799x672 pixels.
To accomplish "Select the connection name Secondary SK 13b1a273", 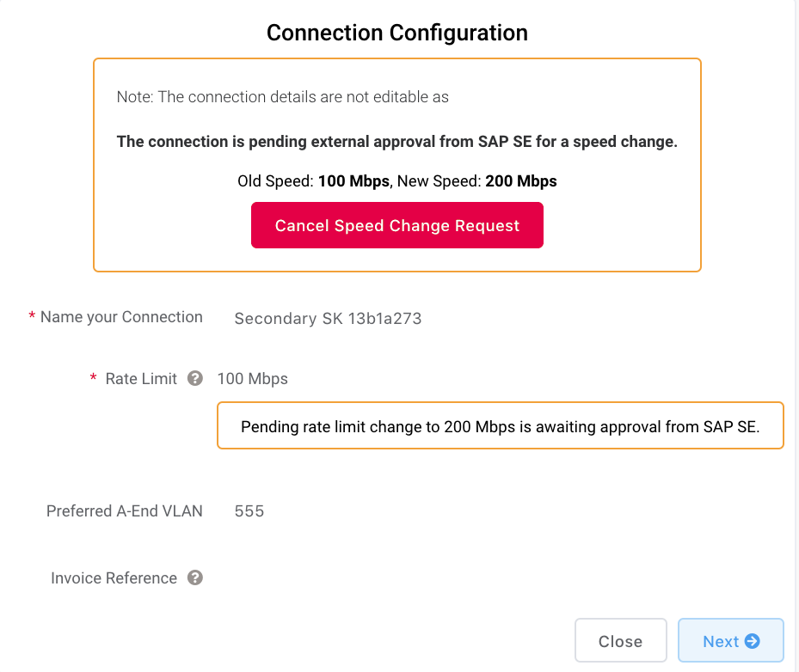I will click(328, 318).
